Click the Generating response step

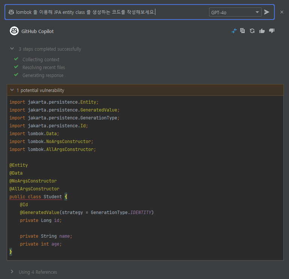tap(43, 75)
